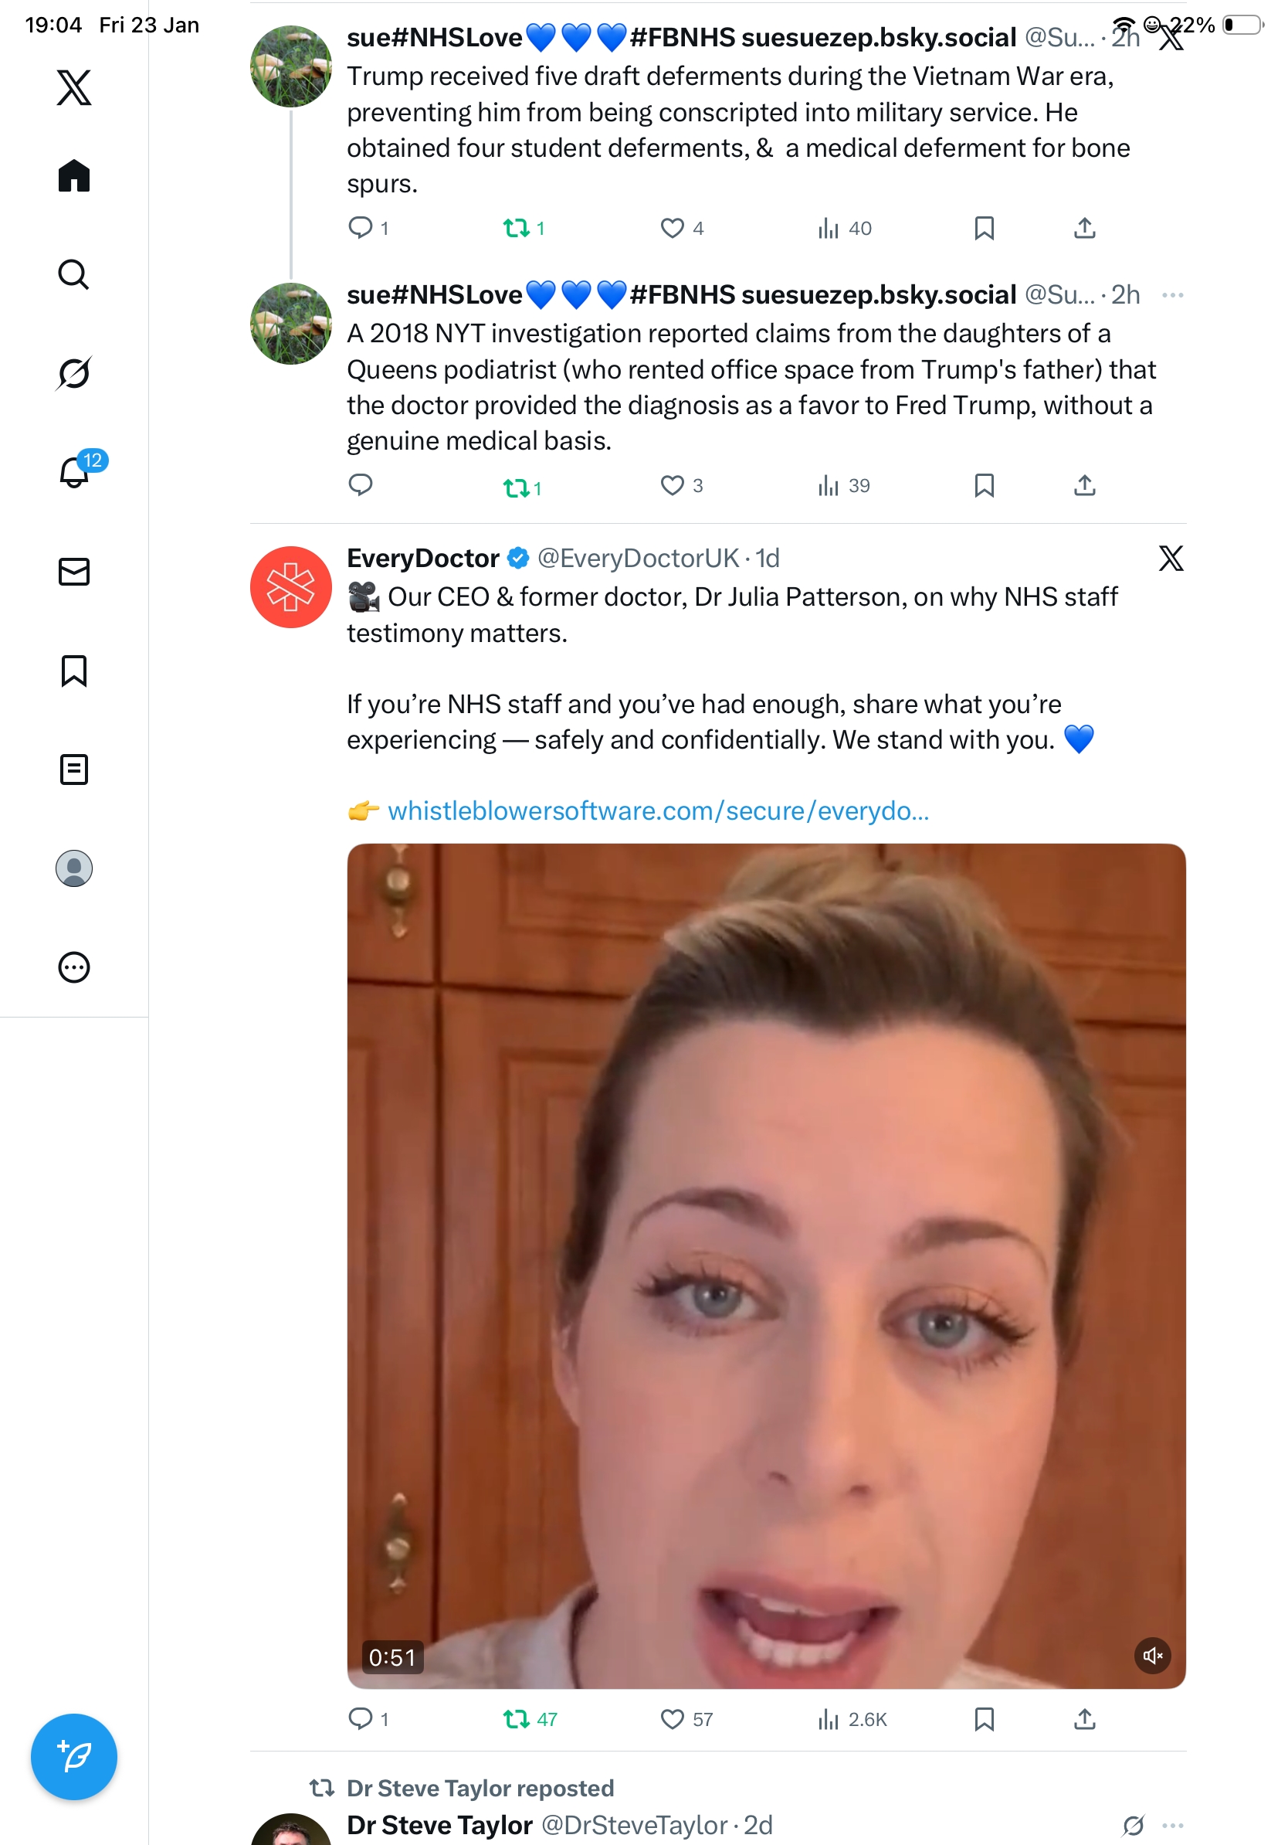Open the Notifications bell with 12 badge
The image size is (1288, 1845).
(x=74, y=472)
